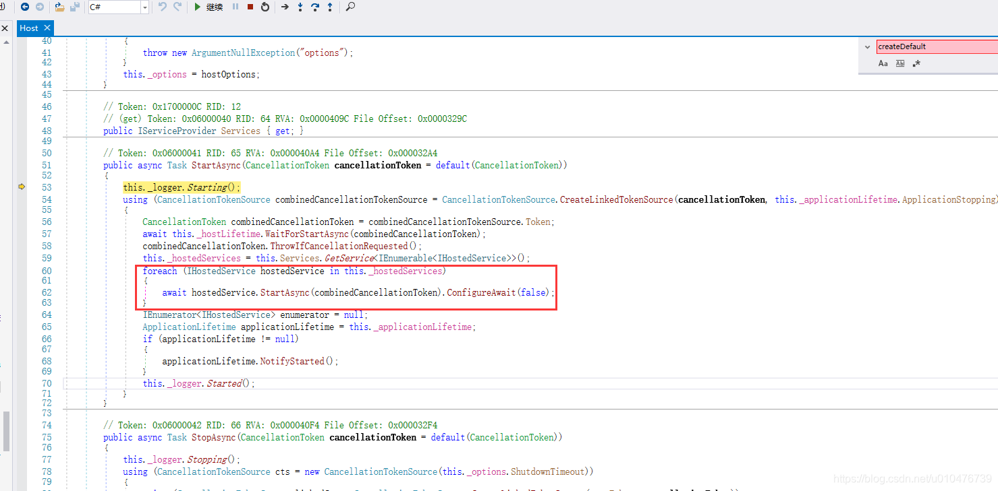Click the Token 0x06000042 comment on line 74
The image size is (998, 491).
270,425
